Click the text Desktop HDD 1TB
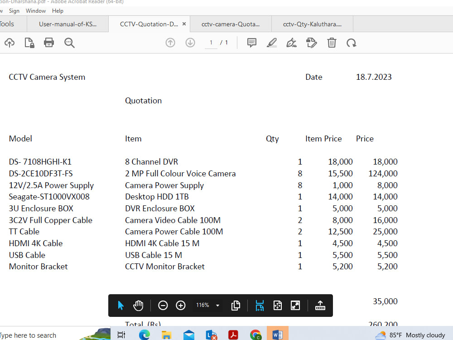The image size is (453, 340). click(157, 197)
